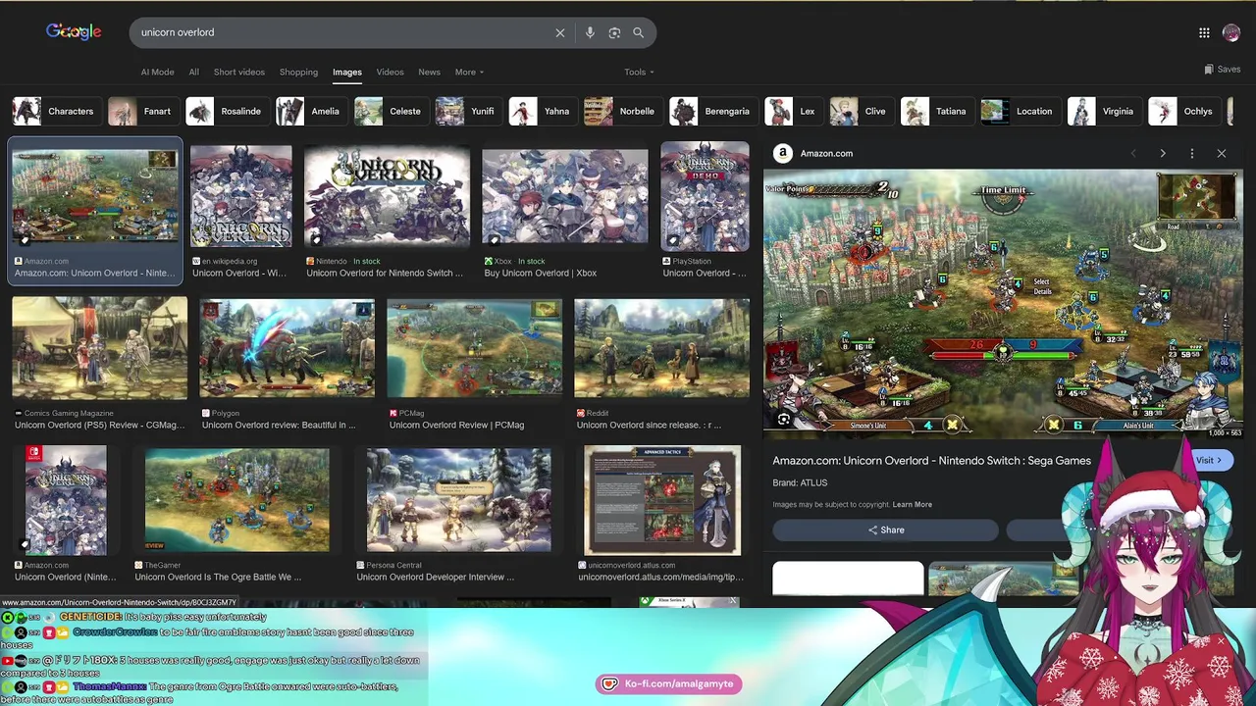The height and width of the screenshot is (706, 1256).
Task: Click the lens icon on preview image
Action: pos(783,420)
